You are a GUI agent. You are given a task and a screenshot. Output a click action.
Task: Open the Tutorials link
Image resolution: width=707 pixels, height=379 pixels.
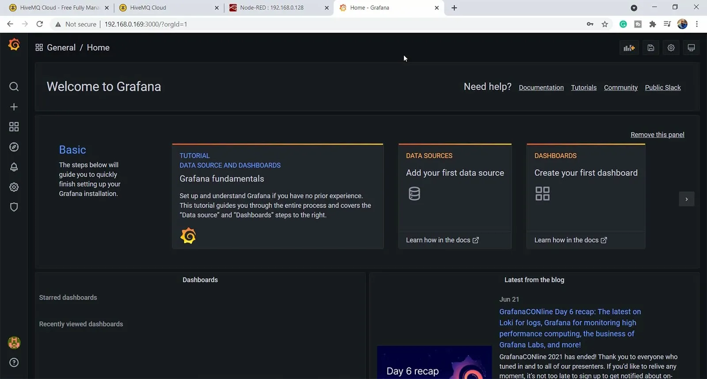coord(584,87)
